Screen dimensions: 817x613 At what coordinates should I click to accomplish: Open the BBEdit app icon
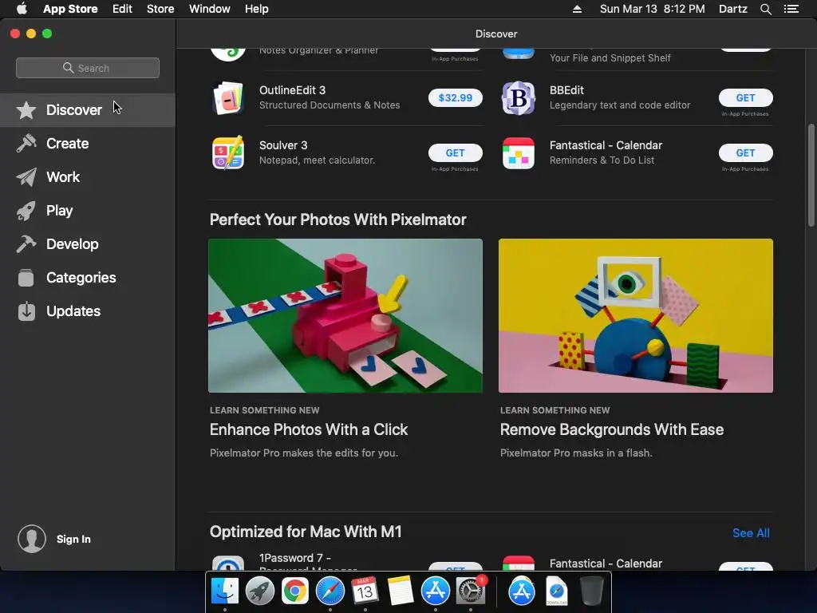pos(519,98)
